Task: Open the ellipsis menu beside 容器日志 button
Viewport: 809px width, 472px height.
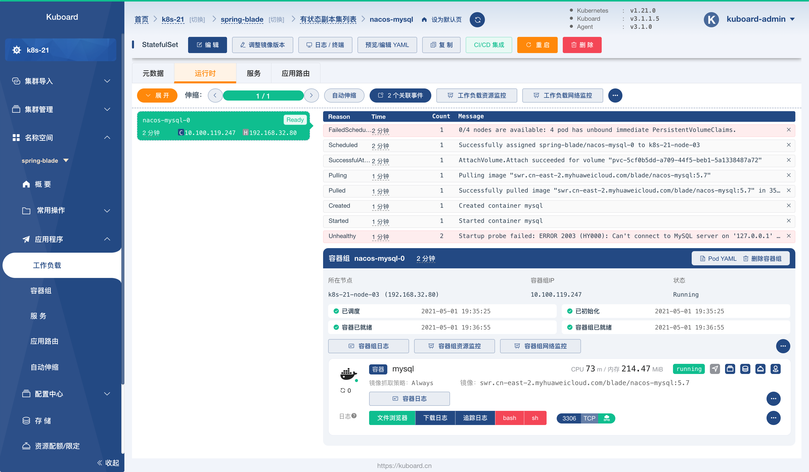Action: click(x=773, y=398)
